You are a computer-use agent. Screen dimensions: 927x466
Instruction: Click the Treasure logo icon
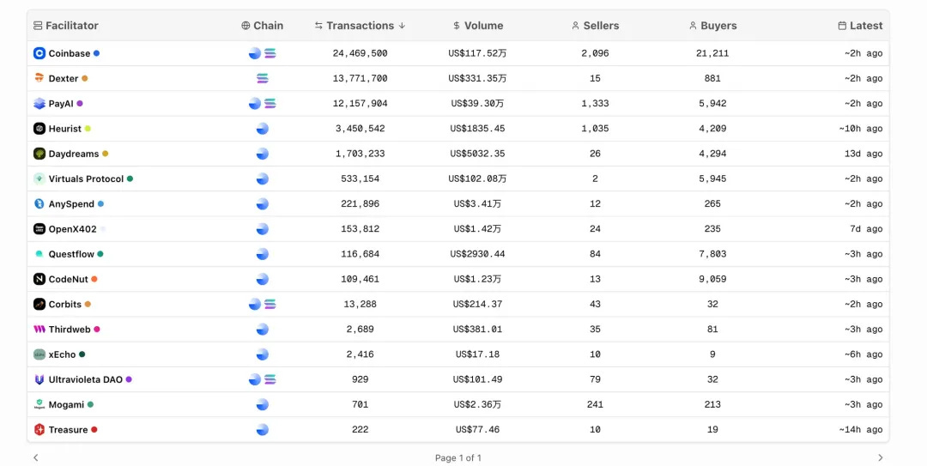click(39, 430)
